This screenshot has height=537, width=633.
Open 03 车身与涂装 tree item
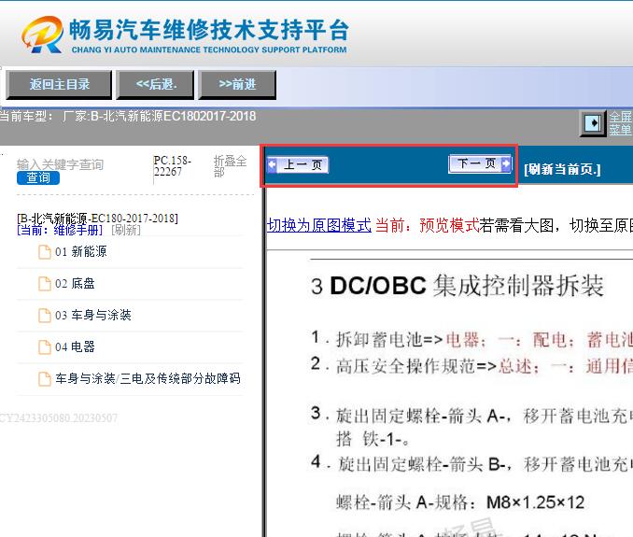coord(92,315)
